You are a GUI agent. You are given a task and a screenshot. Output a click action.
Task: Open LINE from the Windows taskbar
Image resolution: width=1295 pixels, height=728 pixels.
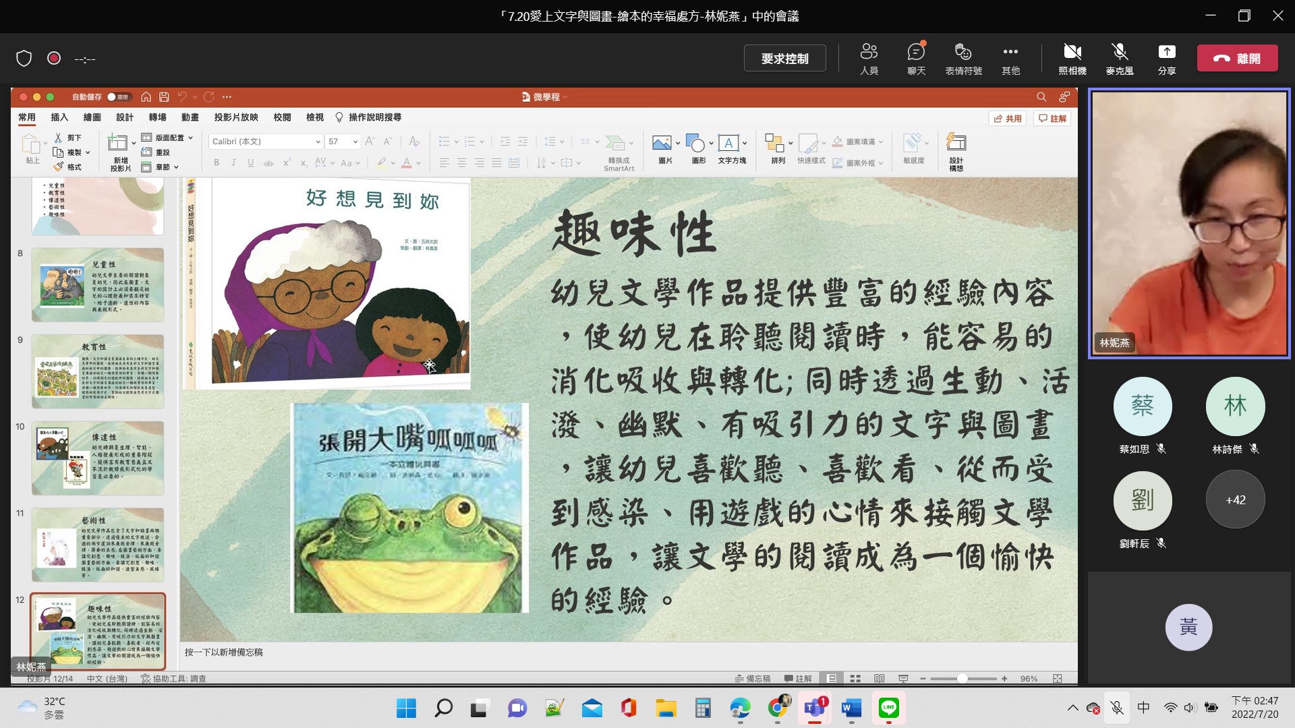(889, 708)
